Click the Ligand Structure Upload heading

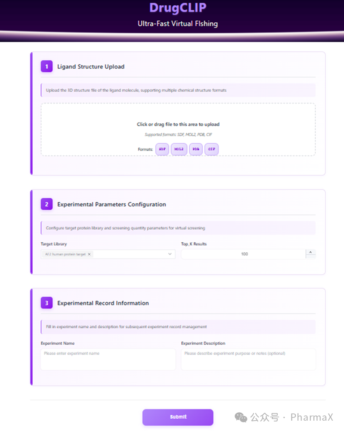pos(91,66)
